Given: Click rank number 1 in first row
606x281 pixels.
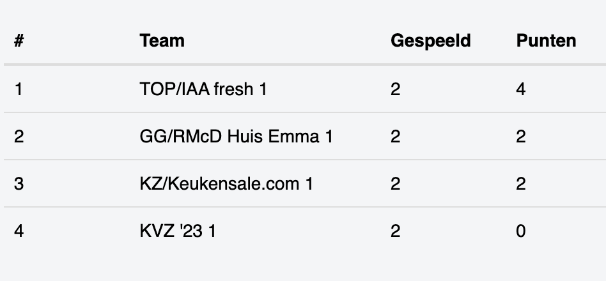Looking at the screenshot, I should point(18,89).
